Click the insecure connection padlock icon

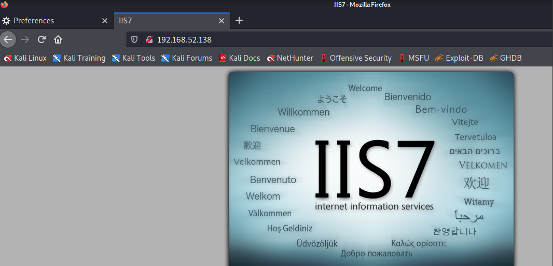149,39
